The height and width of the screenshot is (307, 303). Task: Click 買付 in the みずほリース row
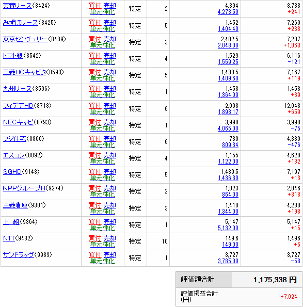pos(95,23)
